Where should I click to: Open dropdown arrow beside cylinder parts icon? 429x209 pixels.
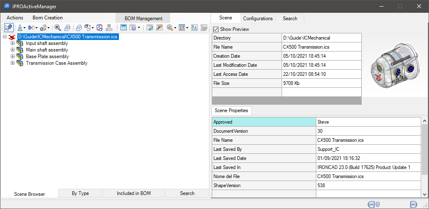(x=36, y=28)
